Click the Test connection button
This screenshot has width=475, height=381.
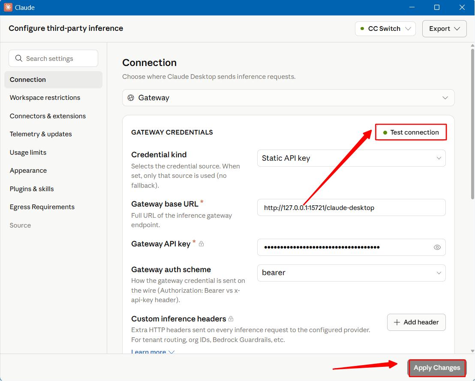pos(411,132)
